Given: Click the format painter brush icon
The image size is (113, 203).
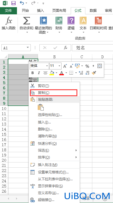Looking at the screenshot, I should tap(94, 73).
